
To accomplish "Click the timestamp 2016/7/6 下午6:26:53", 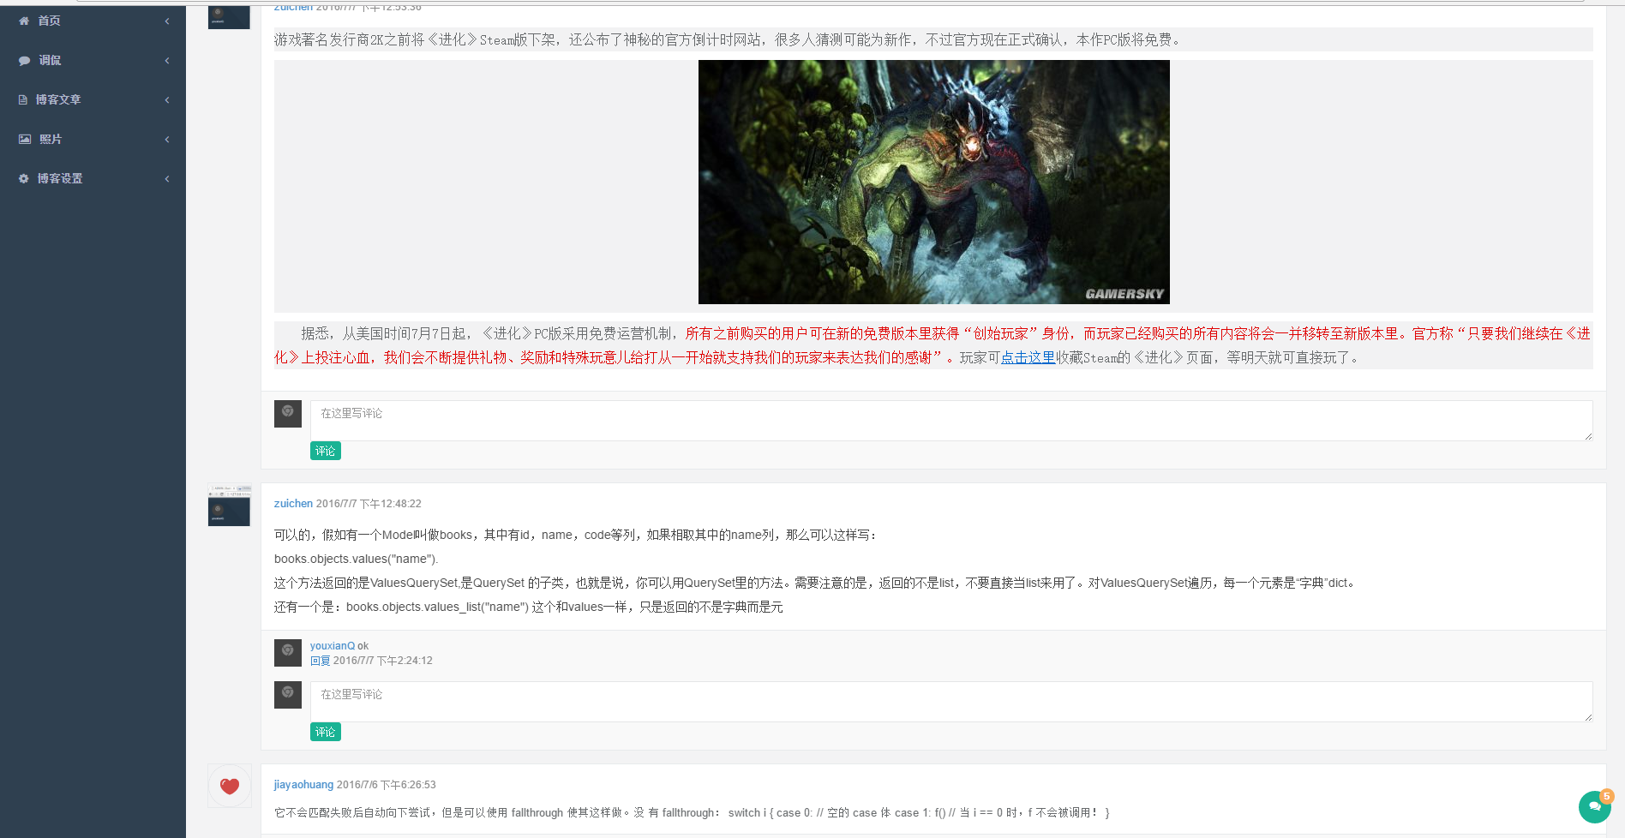I will coord(387,785).
